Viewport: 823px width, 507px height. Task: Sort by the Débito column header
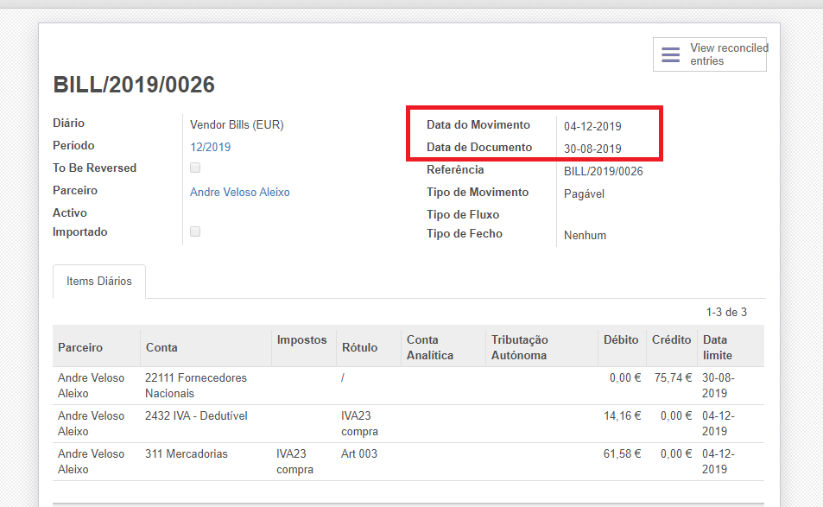coord(621,340)
